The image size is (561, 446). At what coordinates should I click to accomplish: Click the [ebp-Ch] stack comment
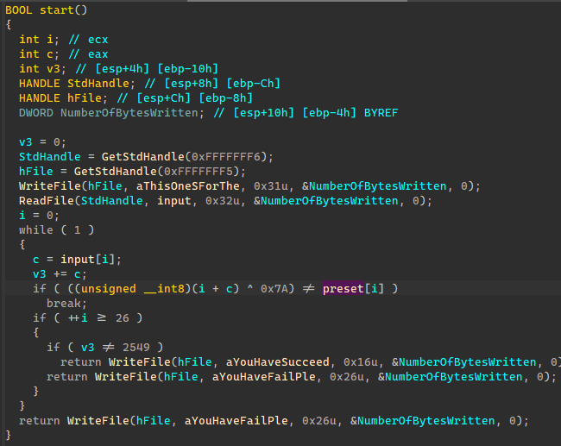tap(253, 84)
